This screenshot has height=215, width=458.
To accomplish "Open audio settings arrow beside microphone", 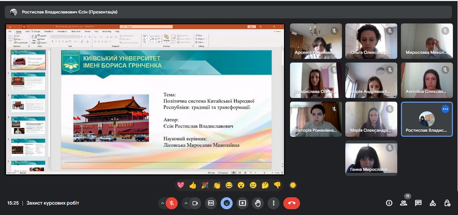I will (x=162, y=203).
